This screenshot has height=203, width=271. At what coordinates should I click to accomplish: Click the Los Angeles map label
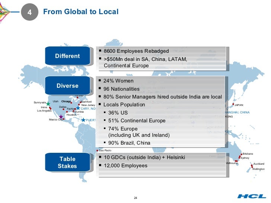(44, 111)
